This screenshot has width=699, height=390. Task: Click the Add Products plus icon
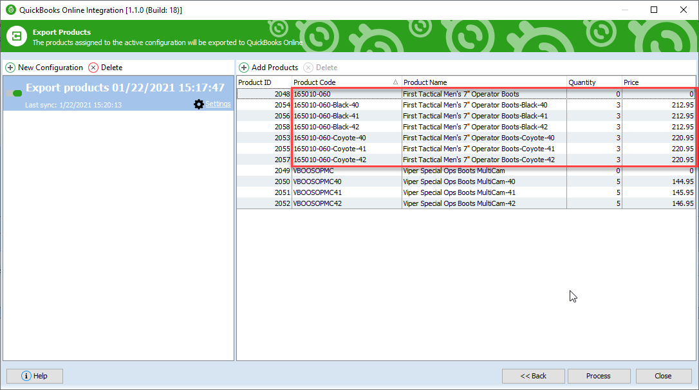coord(244,68)
